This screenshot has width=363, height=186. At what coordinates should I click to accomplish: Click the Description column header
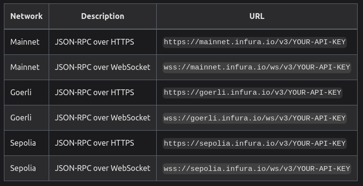tap(103, 16)
